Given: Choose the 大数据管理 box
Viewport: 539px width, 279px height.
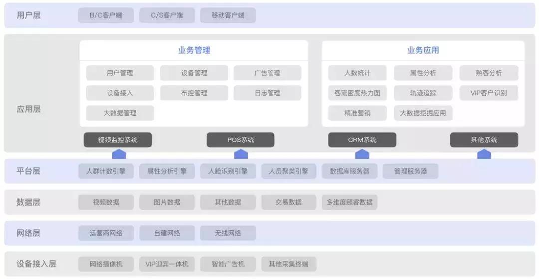Looking at the screenshot, I should click(120, 113).
